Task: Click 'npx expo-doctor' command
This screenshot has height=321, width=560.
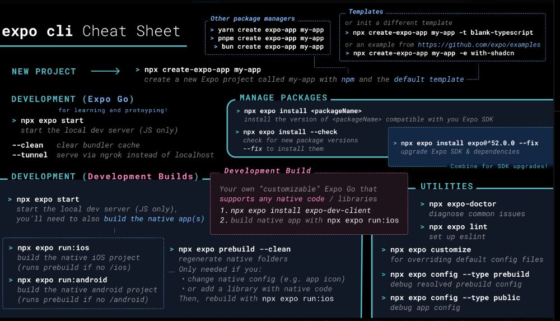Action: click(x=463, y=204)
